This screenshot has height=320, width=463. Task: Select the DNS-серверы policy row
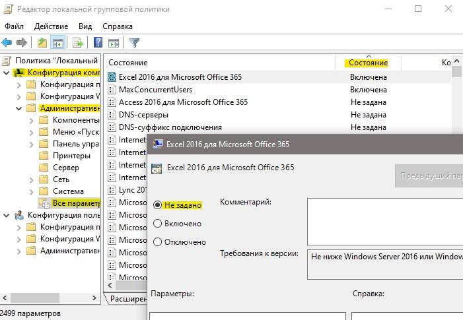tap(279, 115)
